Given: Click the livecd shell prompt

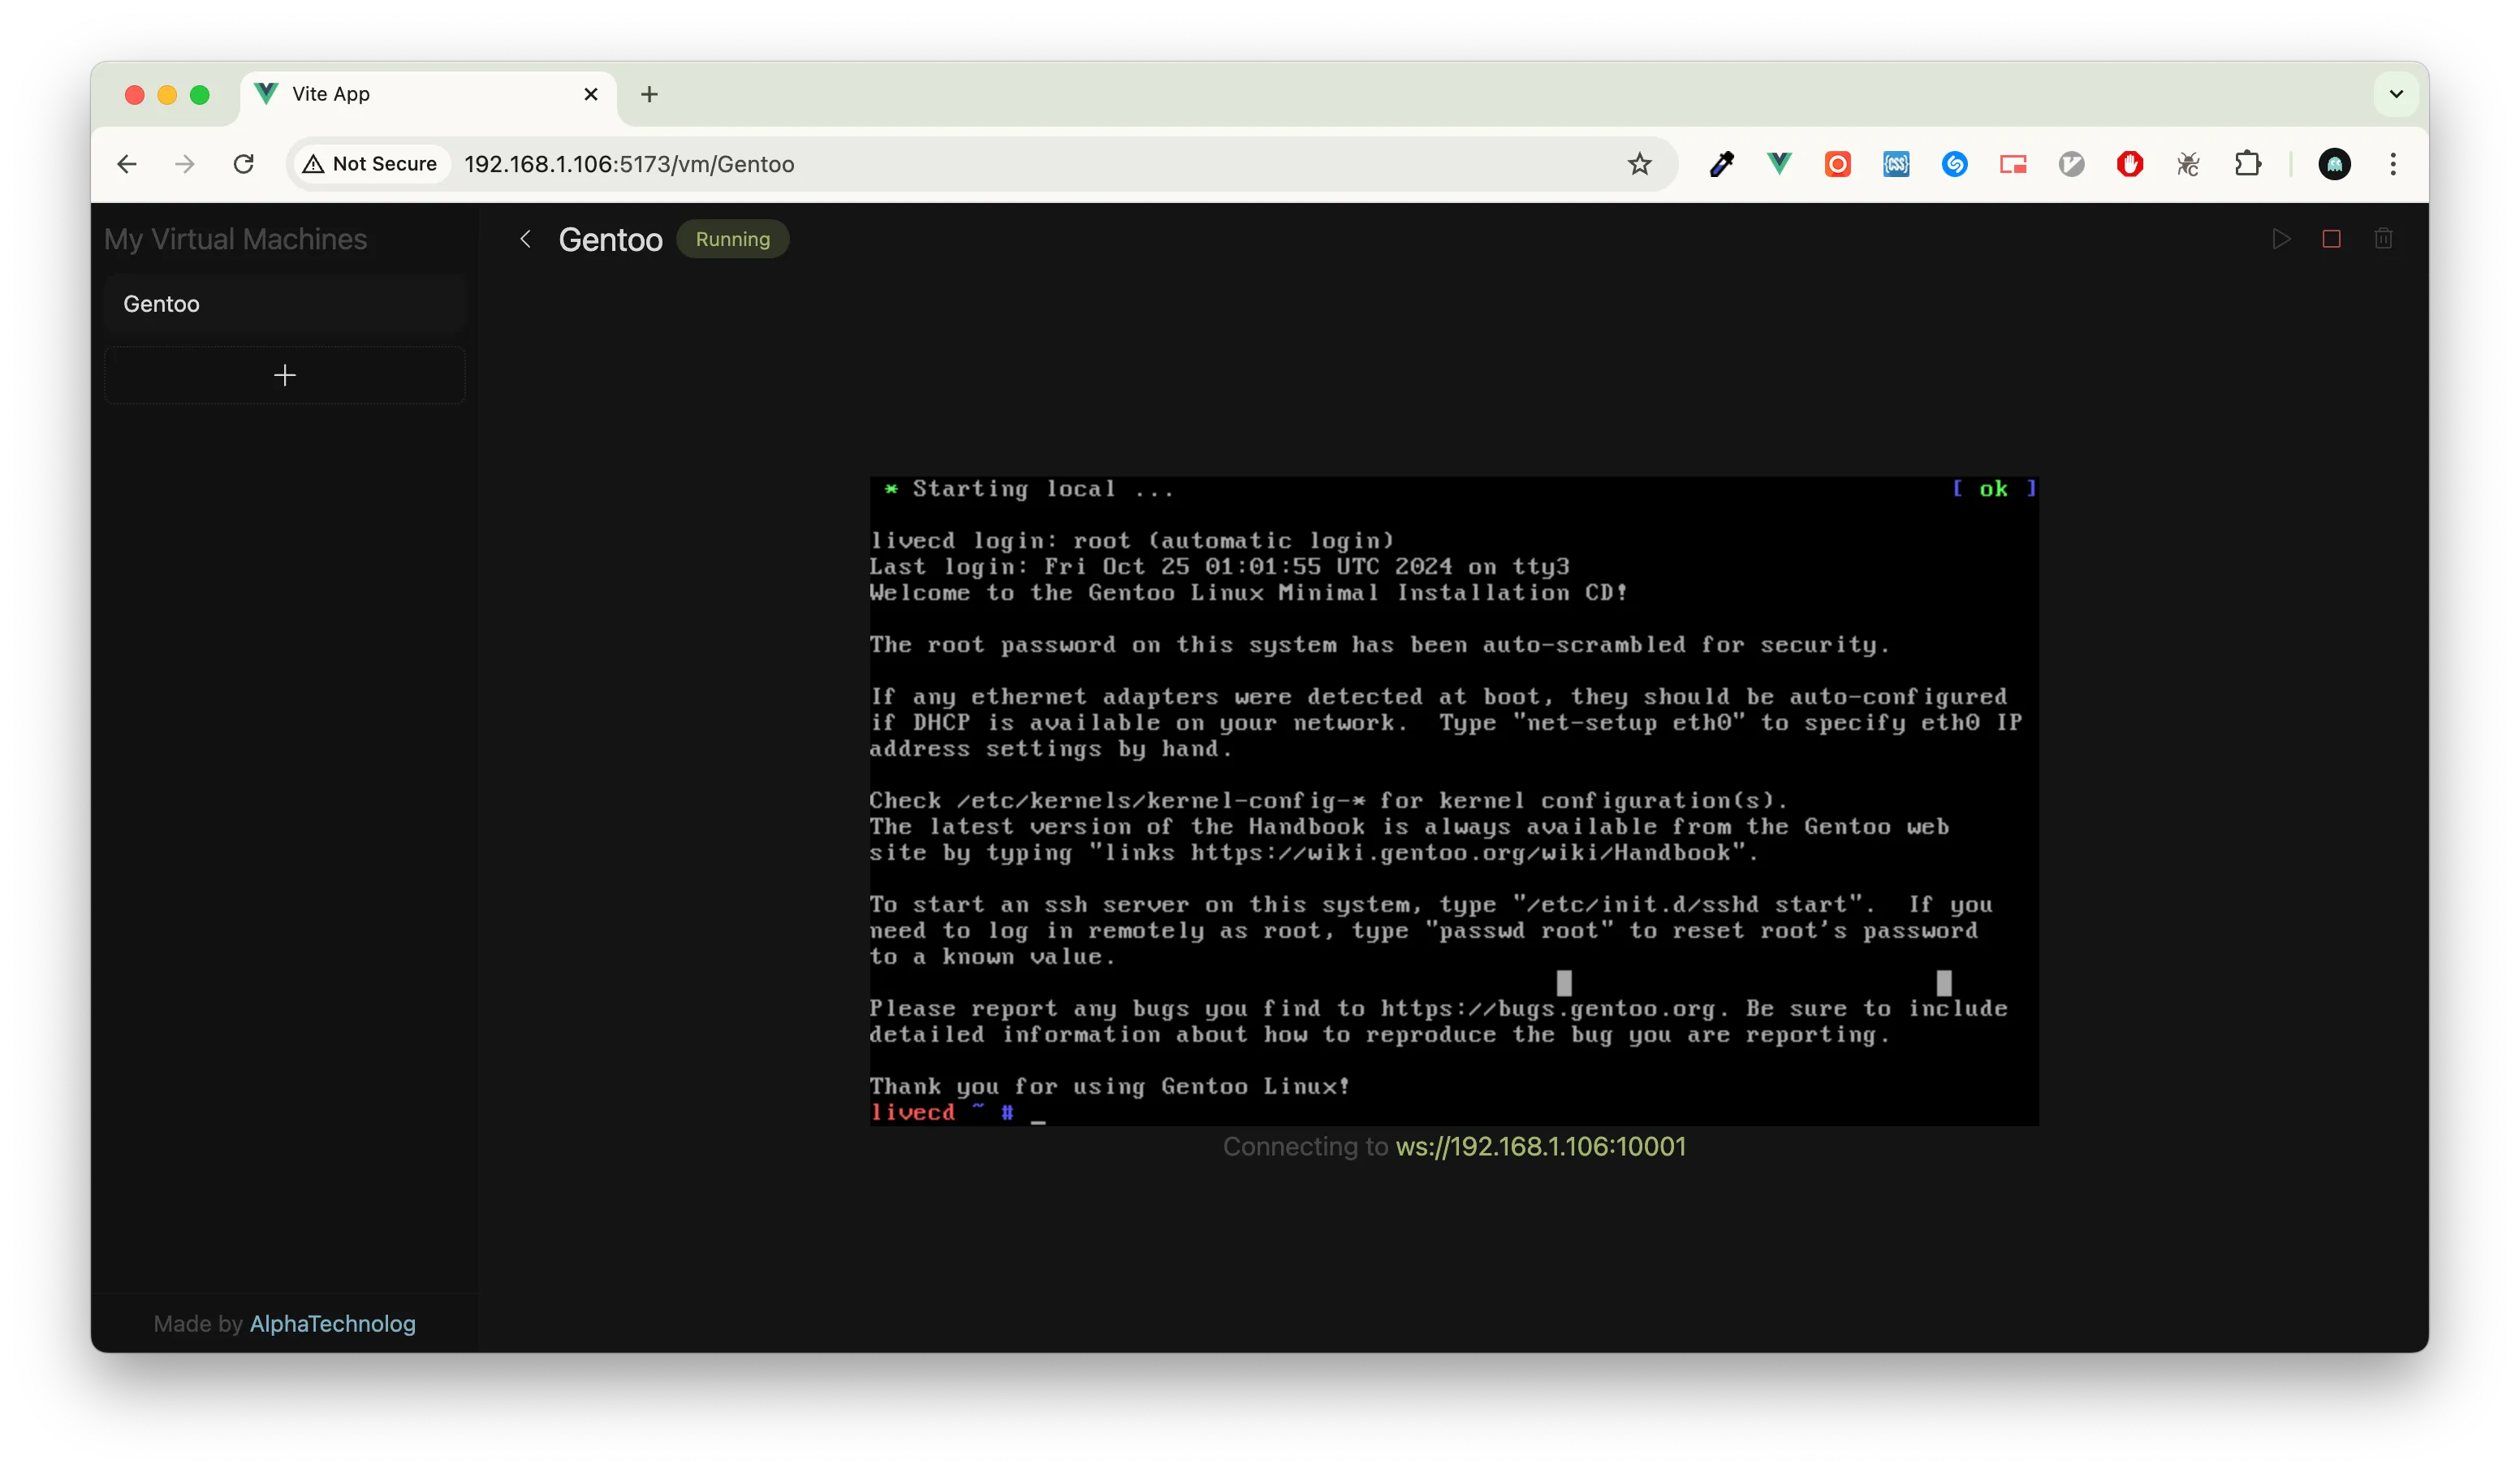Looking at the screenshot, I should pos(943,1112).
